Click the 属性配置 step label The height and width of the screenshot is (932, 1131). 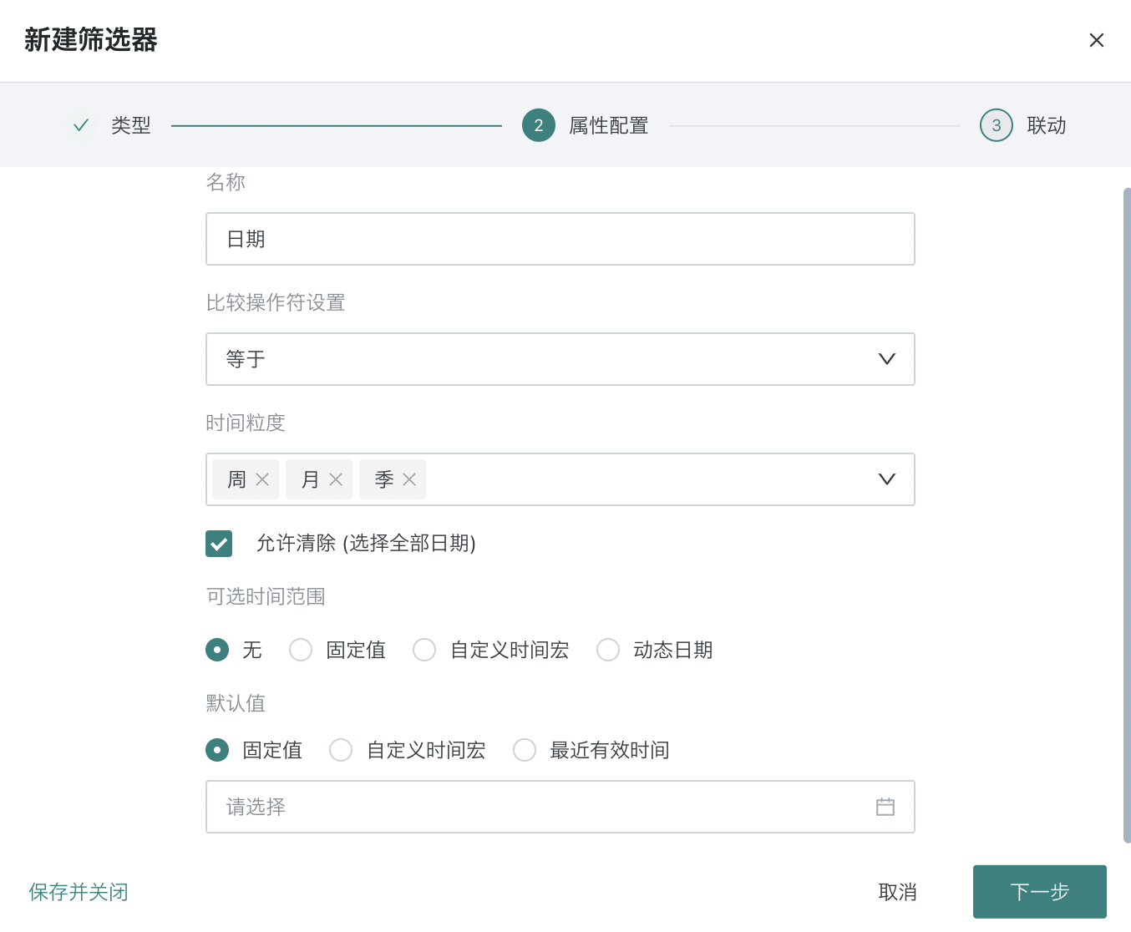[x=609, y=125]
